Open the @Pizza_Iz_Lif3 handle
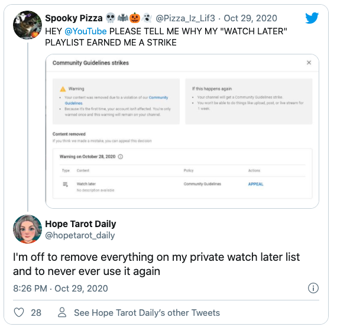337x330 pixels. pos(185,18)
